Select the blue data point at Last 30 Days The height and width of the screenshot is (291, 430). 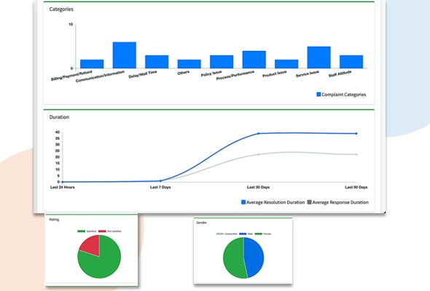click(x=258, y=134)
